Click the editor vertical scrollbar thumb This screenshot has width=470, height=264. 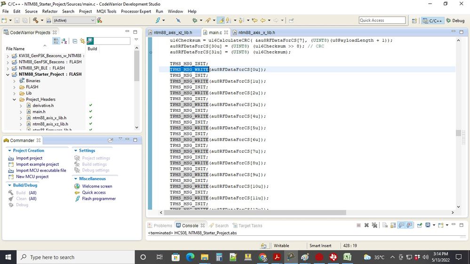point(458,133)
